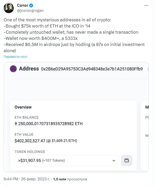Click the Ethereum diamond icon by balance
This screenshot has width=154, height=186.
[x=16, y=124]
